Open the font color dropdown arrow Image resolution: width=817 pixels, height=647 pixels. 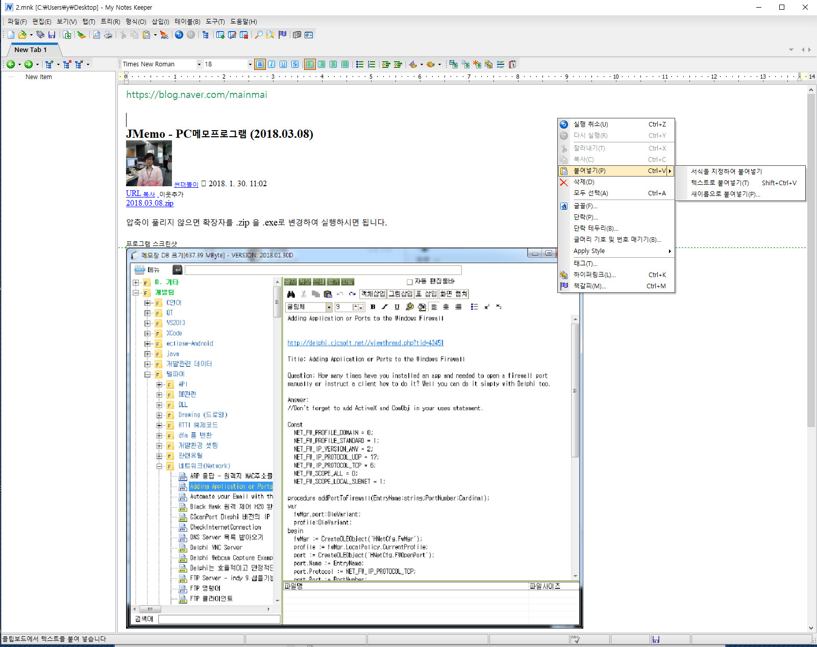422,64
